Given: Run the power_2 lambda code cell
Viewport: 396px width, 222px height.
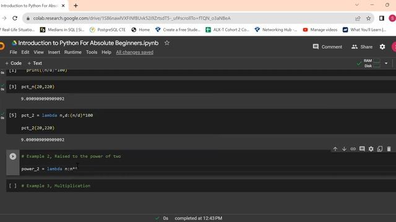Looking at the screenshot, I should 12,156.
